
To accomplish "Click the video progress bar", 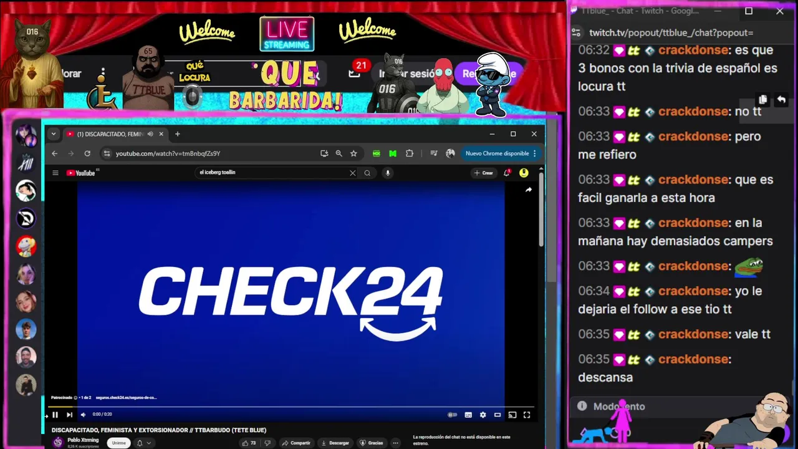I will (x=291, y=407).
